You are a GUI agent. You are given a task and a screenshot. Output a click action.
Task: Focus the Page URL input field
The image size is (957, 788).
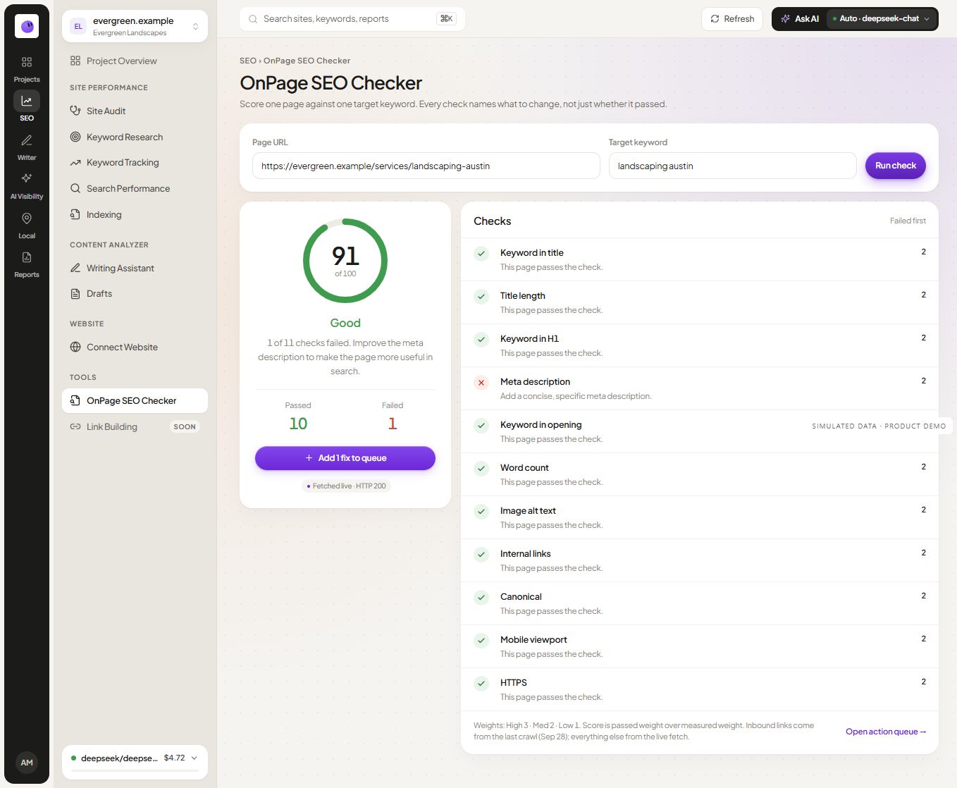point(426,166)
